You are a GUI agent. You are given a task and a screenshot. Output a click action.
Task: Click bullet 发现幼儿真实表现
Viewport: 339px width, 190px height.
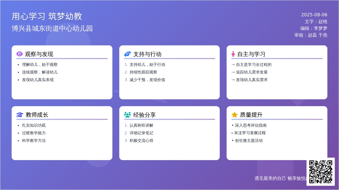coord(38,80)
